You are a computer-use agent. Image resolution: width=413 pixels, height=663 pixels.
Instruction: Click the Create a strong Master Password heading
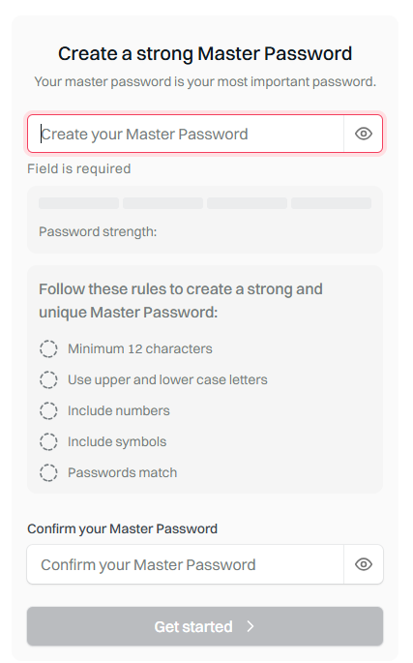(205, 53)
